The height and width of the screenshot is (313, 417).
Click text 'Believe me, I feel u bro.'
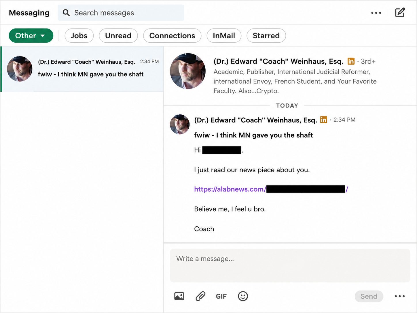(x=230, y=209)
